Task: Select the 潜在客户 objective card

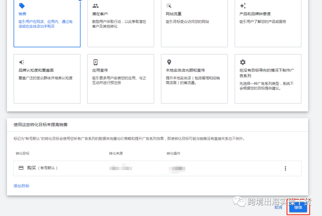Action: point(120,24)
